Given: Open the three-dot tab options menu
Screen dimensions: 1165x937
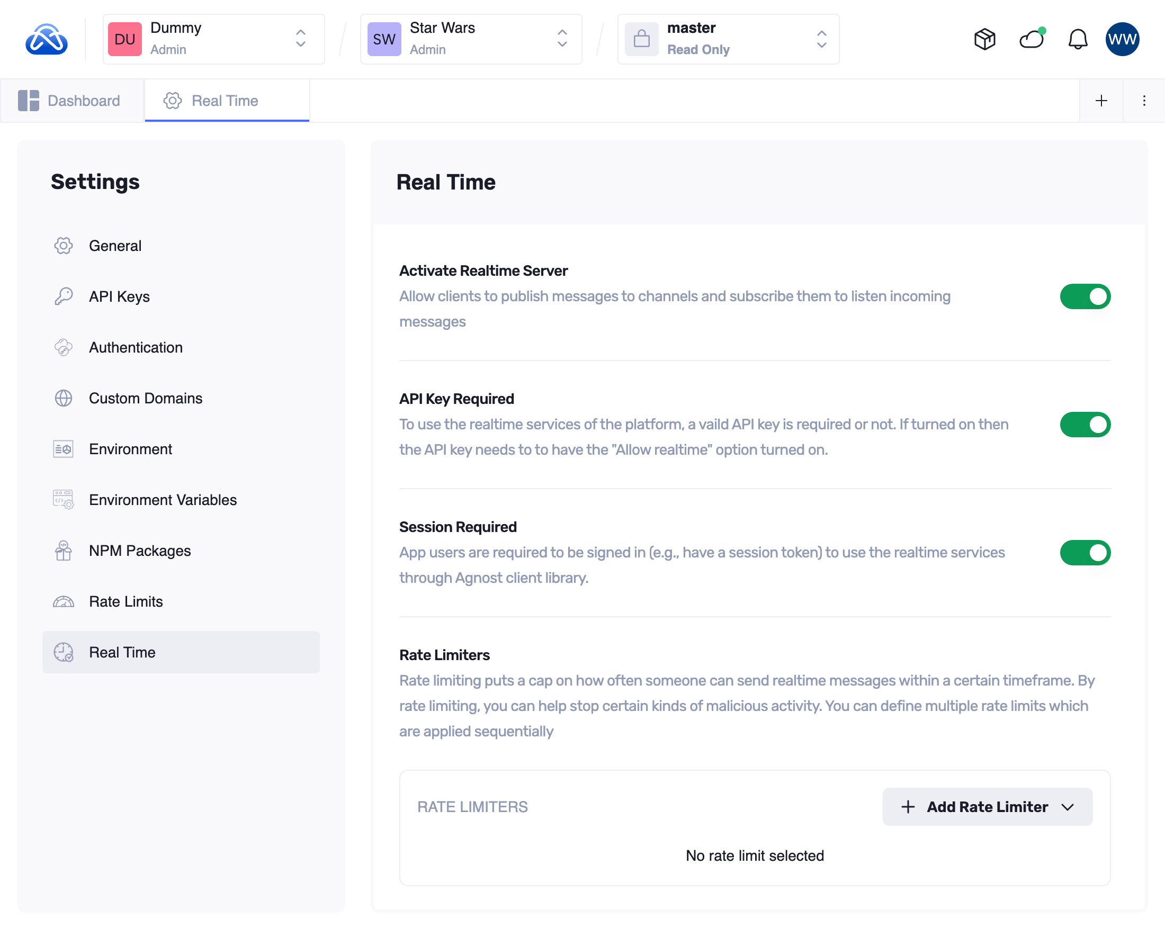Looking at the screenshot, I should 1144,101.
